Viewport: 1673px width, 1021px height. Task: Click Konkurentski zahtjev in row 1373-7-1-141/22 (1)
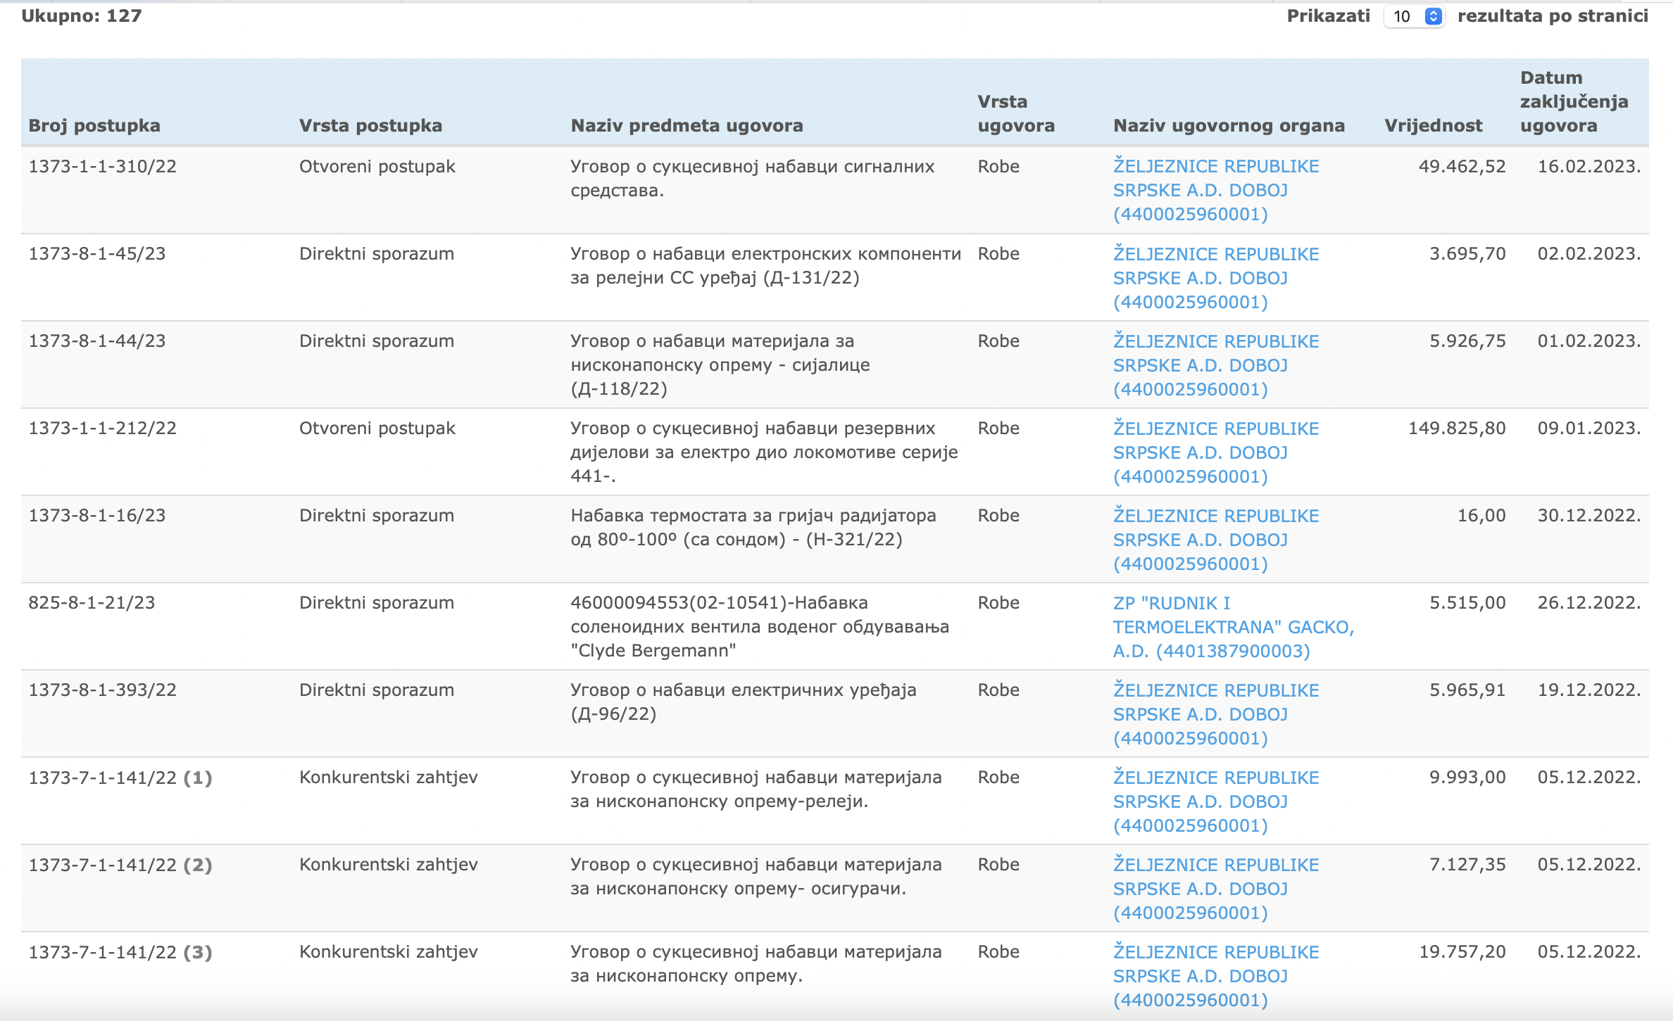point(388,777)
